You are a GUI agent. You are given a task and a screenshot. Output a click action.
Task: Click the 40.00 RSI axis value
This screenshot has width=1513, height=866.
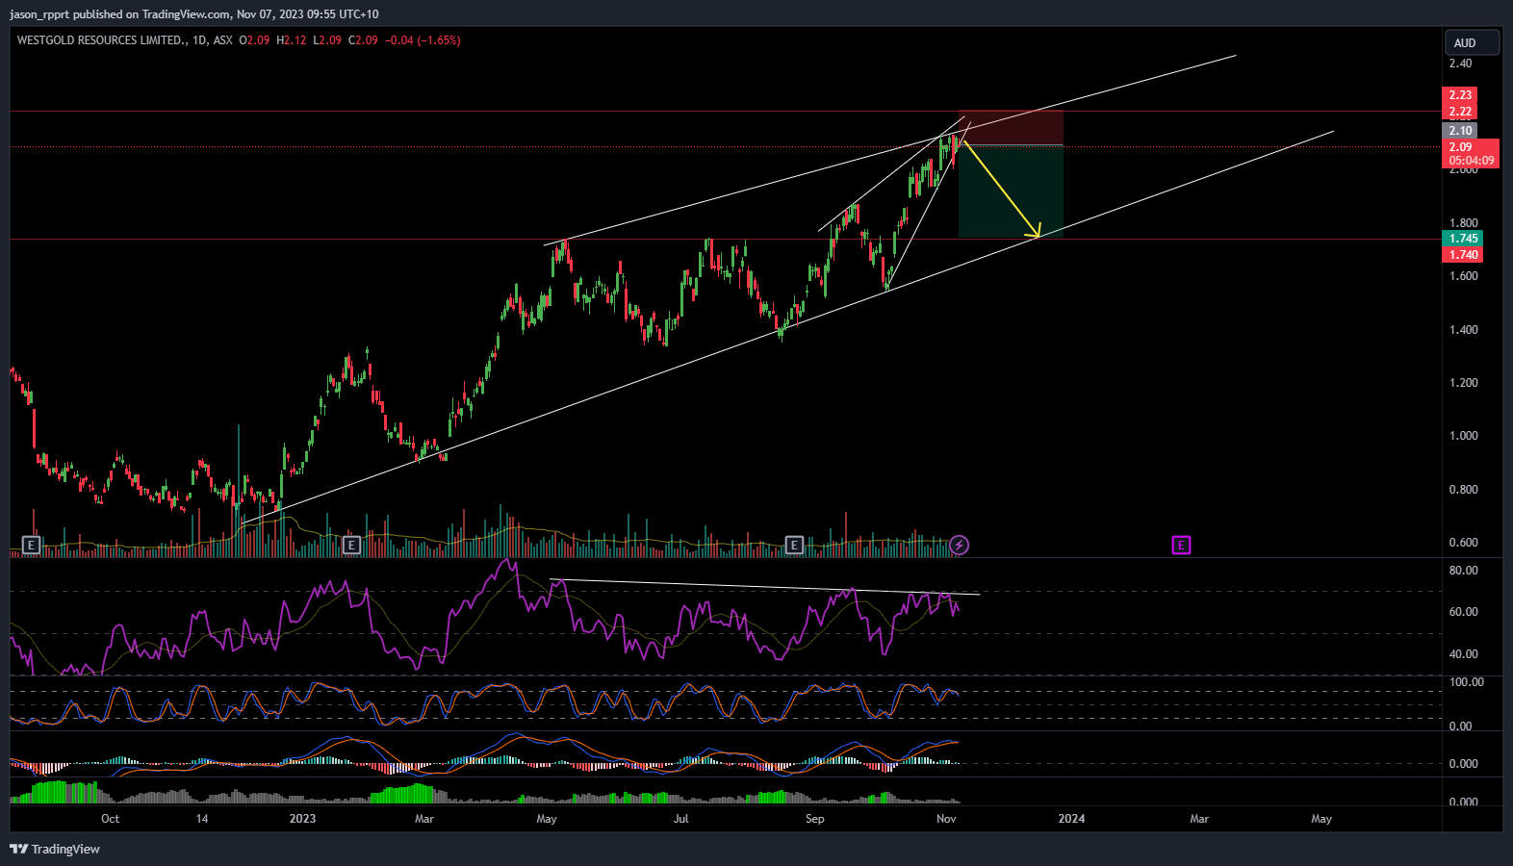pos(1463,654)
